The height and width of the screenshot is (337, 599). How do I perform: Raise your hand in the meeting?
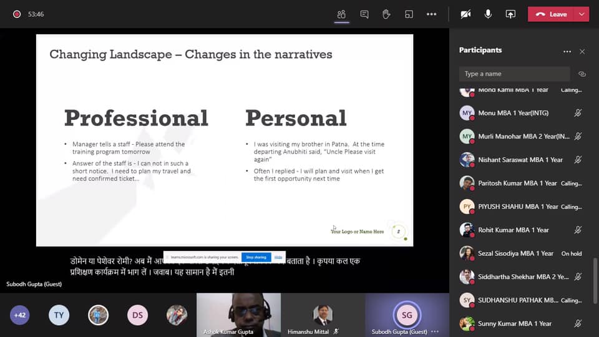(x=387, y=14)
